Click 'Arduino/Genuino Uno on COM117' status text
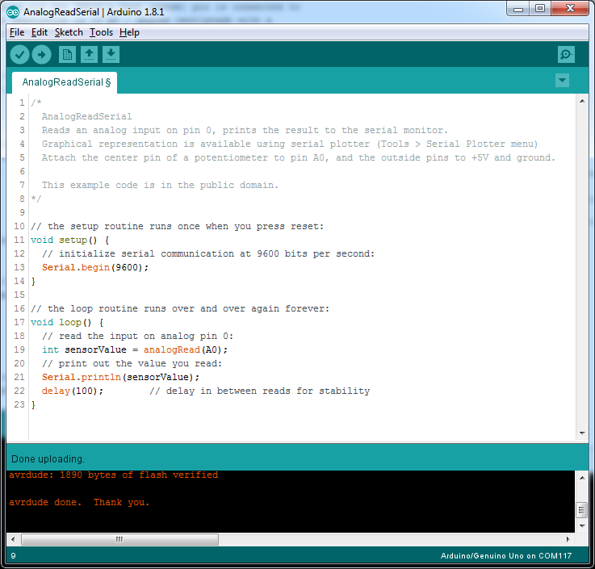Image resolution: width=595 pixels, height=569 pixels. [x=506, y=556]
